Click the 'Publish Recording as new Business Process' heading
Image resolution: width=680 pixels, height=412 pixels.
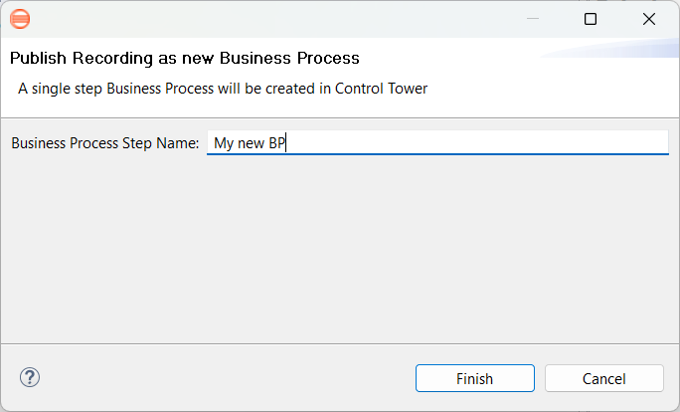(x=185, y=58)
